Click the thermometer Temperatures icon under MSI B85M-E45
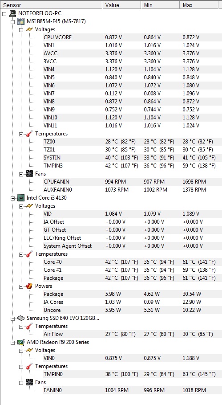Image resolution: width=222 pixels, height=405 pixels. 29,134
